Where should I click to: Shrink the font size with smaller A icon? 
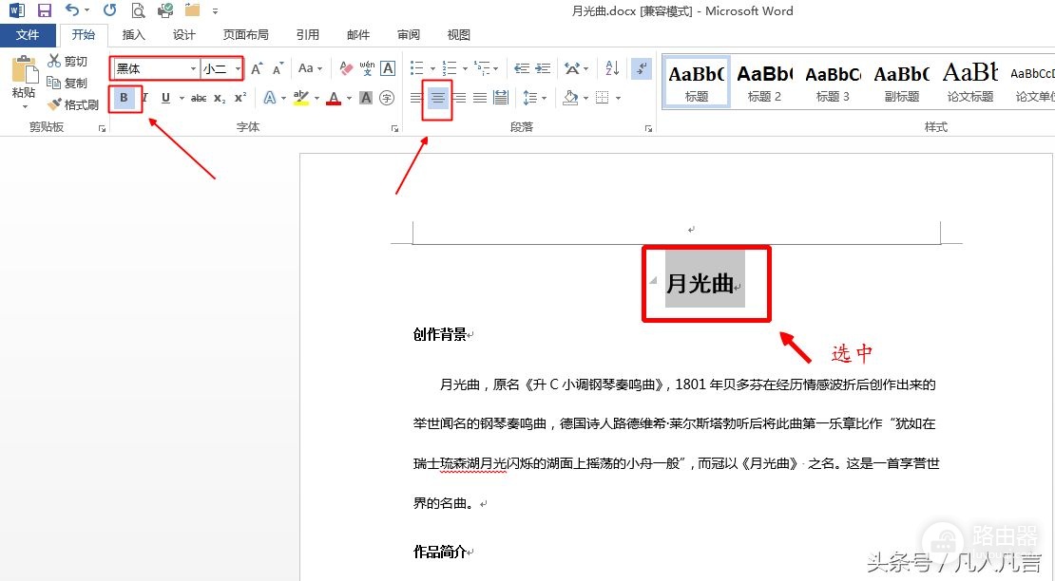[278, 67]
